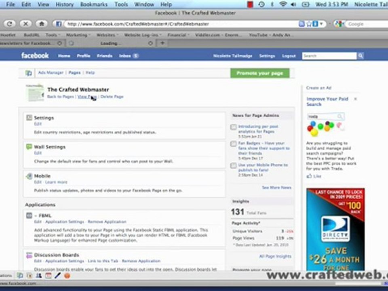Click the Bluetooth icon in menu bar
The height and width of the screenshot is (291, 388).
pos(272,4)
